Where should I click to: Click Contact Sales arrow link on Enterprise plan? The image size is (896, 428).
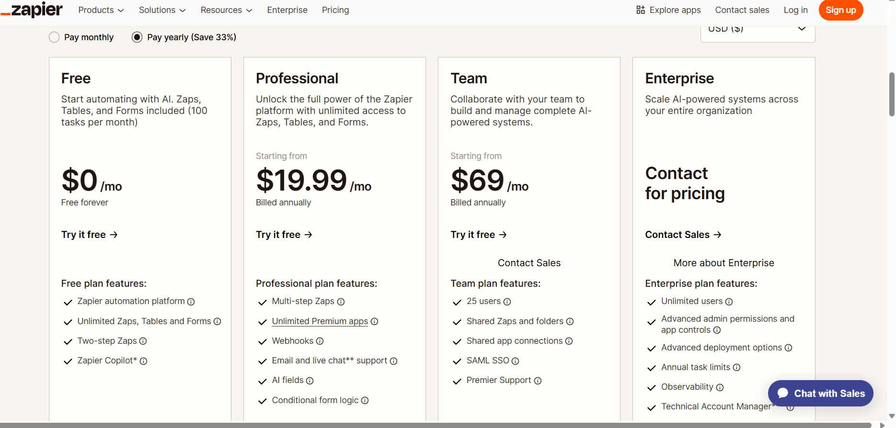tap(683, 235)
